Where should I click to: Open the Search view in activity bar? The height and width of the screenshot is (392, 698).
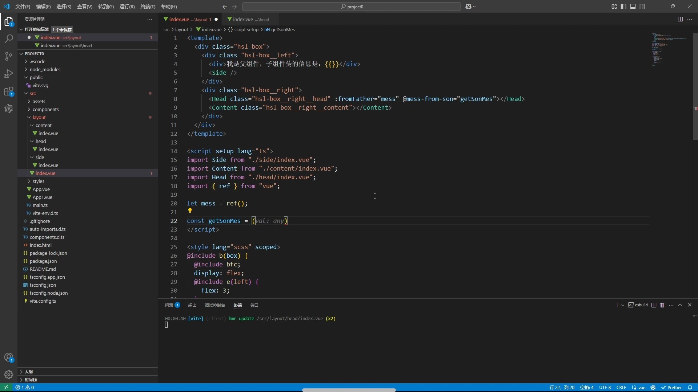[x=9, y=39]
